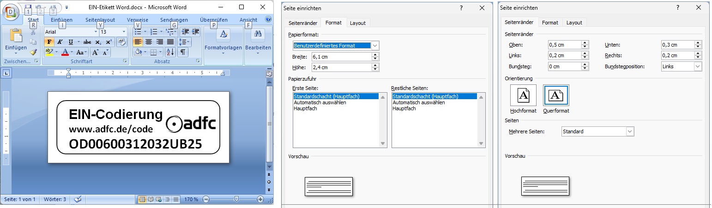Click the Copy icon below the scissors

33,42
